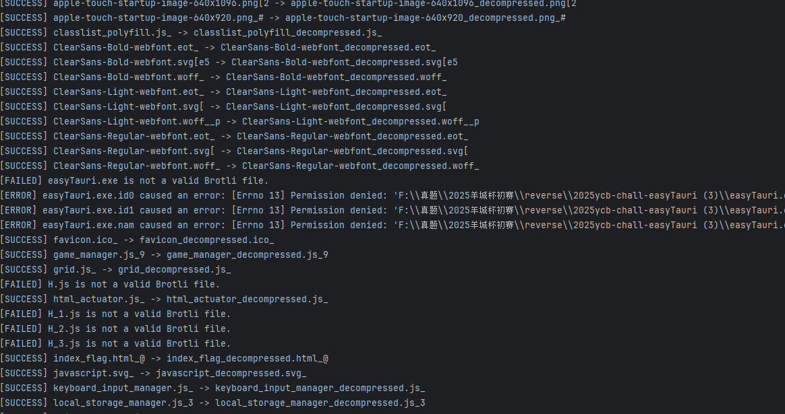Screen dimensions: 785x414
Task: Click the grid.js_ decompressed log line
Action: click(115, 269)
